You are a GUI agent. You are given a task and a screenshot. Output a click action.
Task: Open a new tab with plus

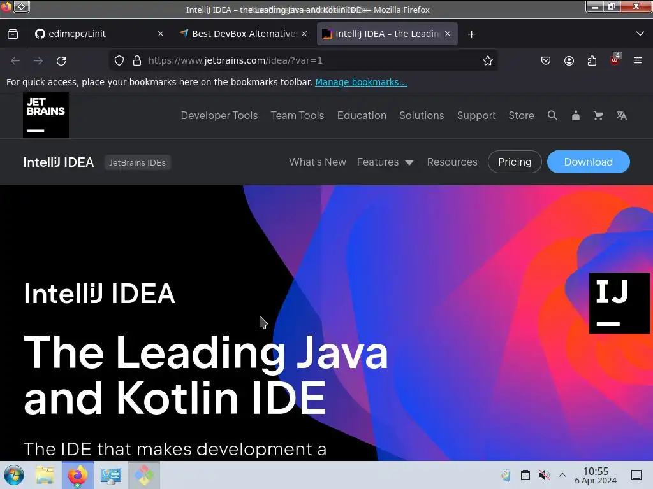point(471,34)
